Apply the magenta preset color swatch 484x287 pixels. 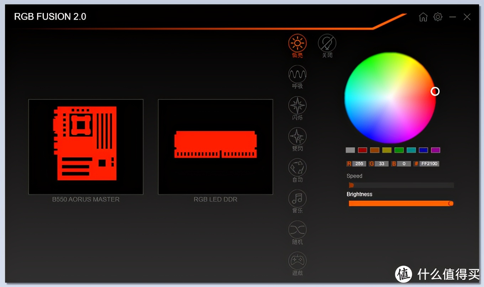(x=436, y=150)
